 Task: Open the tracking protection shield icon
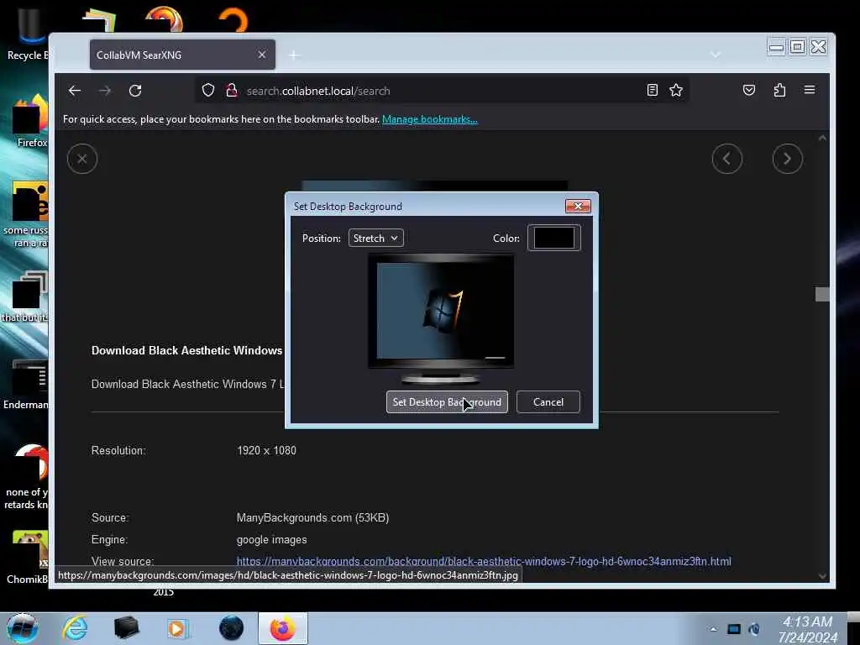208,90
